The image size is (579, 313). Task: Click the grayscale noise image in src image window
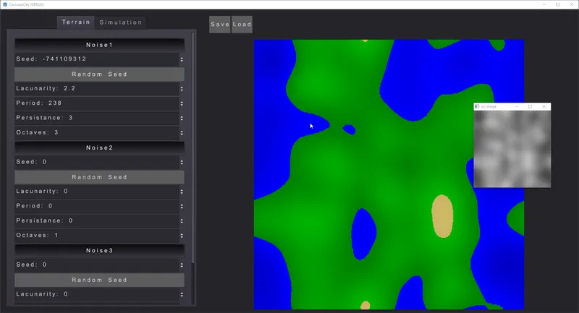(x=512, y=149)
